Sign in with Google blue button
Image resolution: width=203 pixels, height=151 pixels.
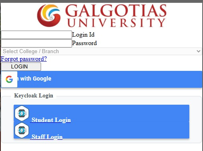[x=101, y=79]
